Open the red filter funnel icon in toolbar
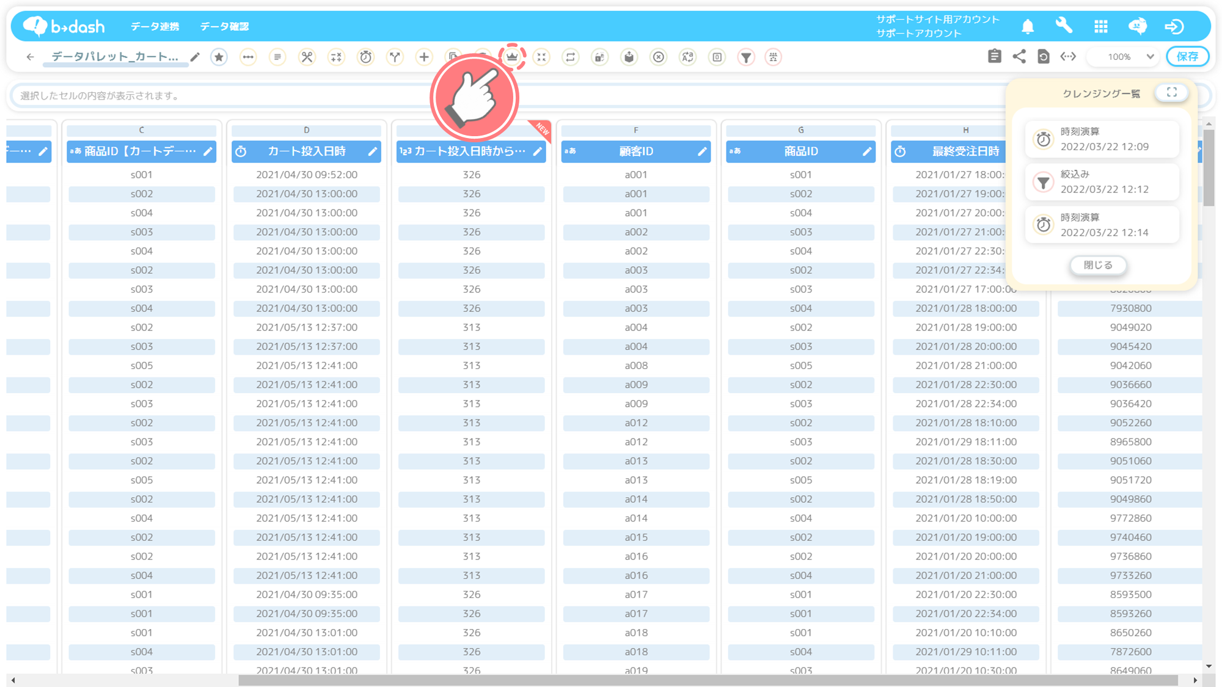This screenshot has height=687, width=1222. pos(746,57)
